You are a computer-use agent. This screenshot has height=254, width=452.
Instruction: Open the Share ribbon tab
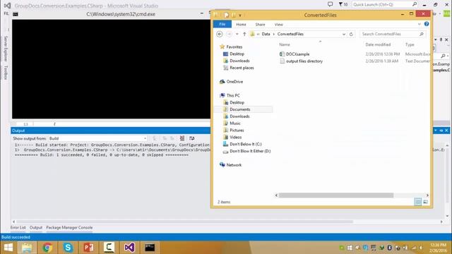pos(260,25)
